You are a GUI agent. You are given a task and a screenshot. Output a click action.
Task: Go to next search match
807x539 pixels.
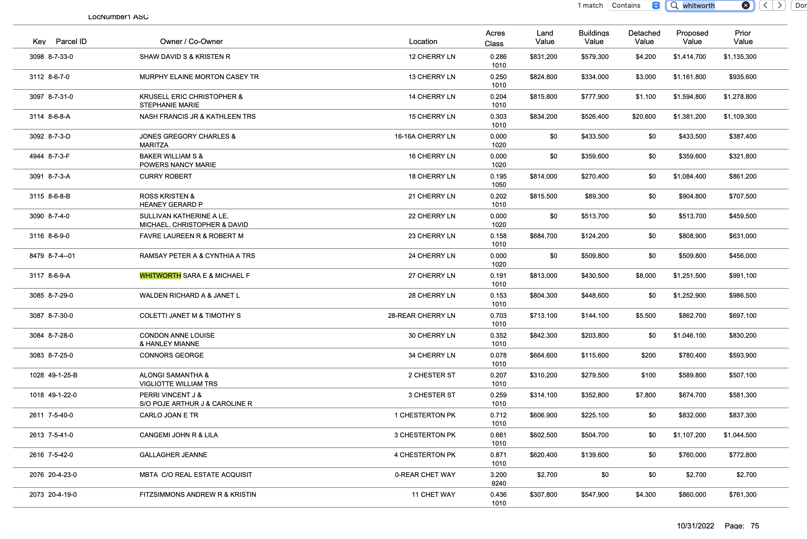click(x=779, y=6)
